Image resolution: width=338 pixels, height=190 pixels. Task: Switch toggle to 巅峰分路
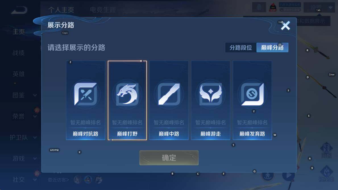(272, 48)
